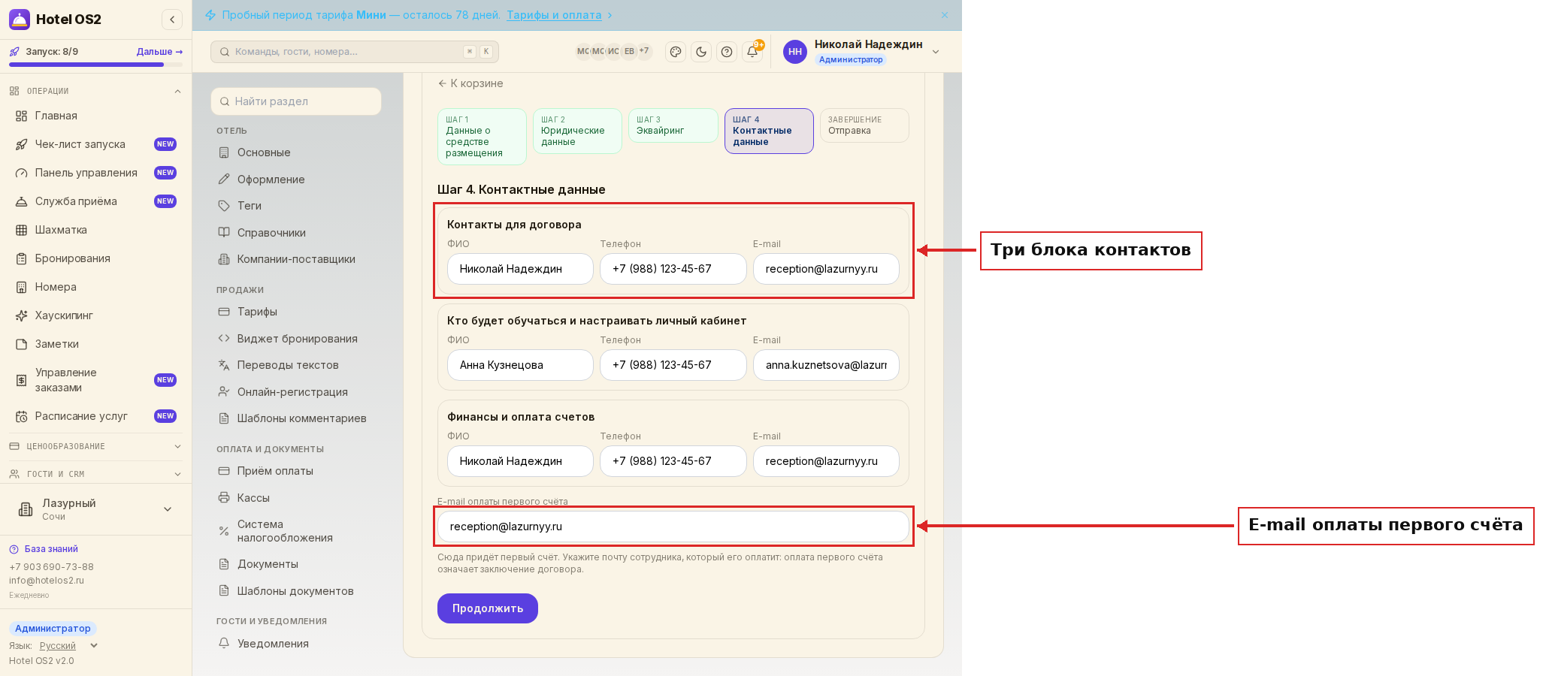Collapse the Hotel OS2 sidebar
The width and height of the screenshot is (1552, 676).
[172, 20]
